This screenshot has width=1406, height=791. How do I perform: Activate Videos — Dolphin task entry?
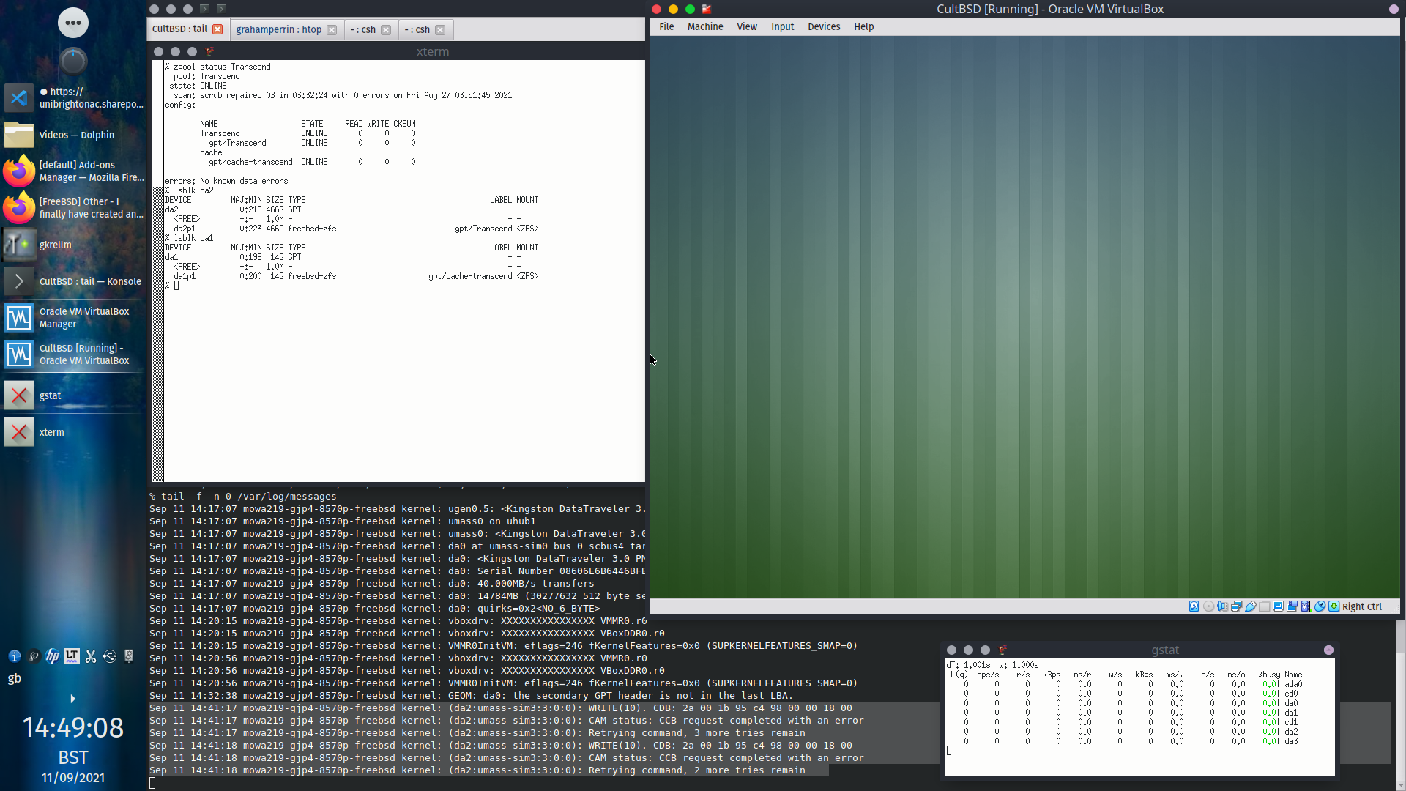(x=77, y=135)
